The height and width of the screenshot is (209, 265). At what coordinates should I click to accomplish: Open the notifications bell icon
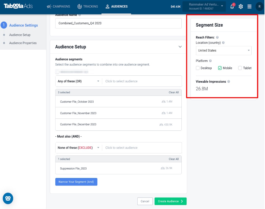click(x=232, y=6)
